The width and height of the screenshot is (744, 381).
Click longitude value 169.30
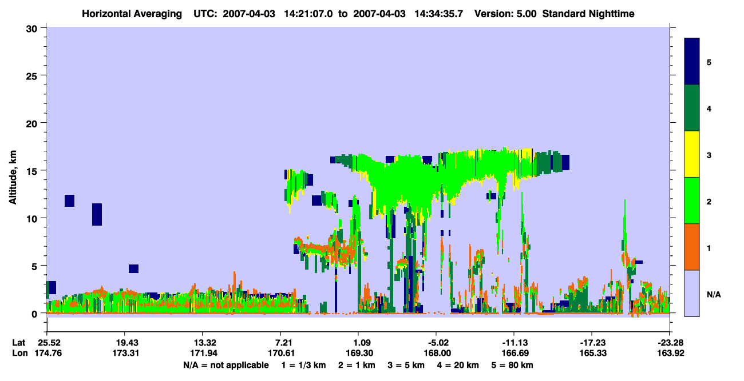point(358,353)
